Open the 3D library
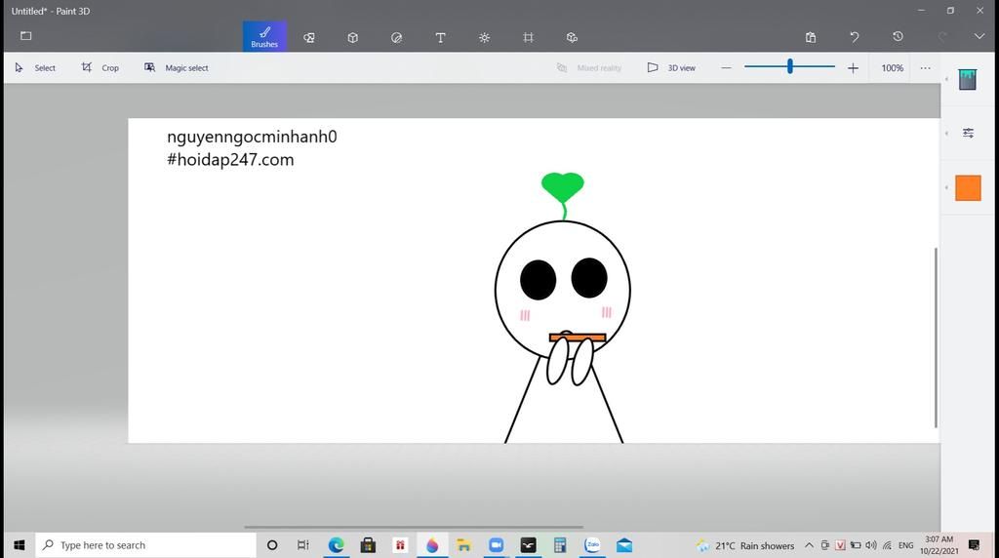 572,38
